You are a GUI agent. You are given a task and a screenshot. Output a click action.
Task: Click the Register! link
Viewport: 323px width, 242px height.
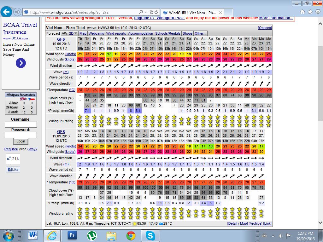[11, 149]
